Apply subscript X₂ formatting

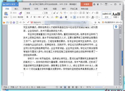48,17
